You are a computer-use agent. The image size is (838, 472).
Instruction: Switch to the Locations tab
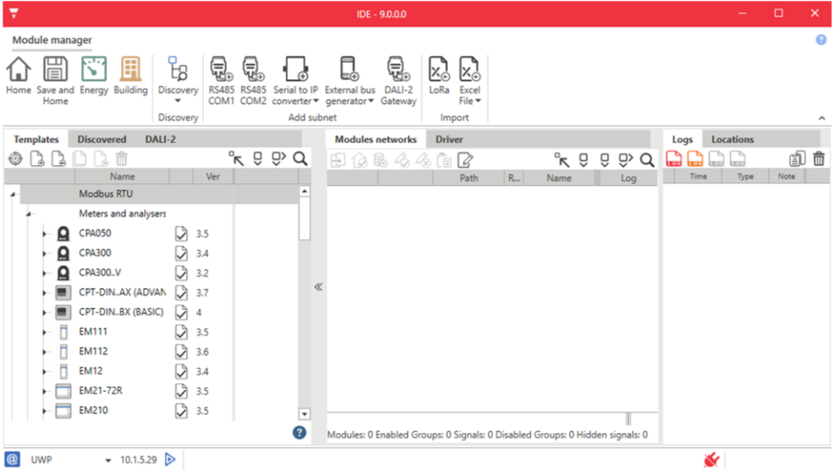732,139
